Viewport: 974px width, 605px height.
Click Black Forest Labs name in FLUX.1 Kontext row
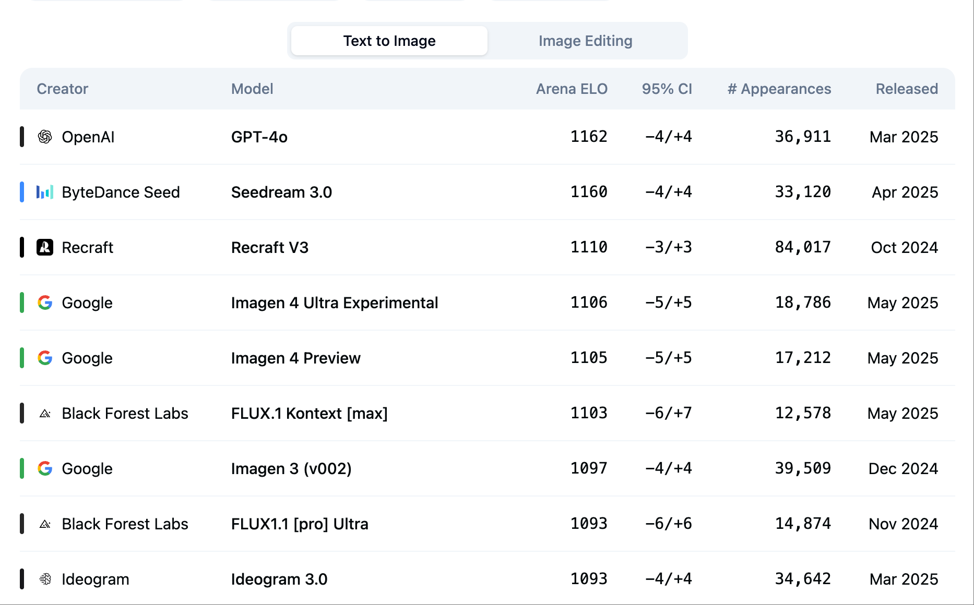click(125, 413)
